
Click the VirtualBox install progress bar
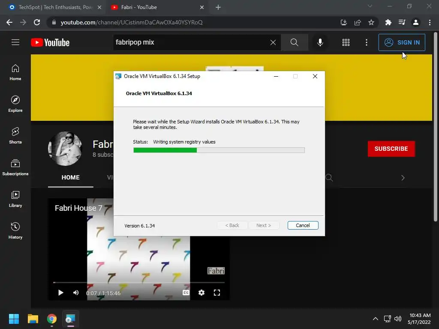pos(219,150)
